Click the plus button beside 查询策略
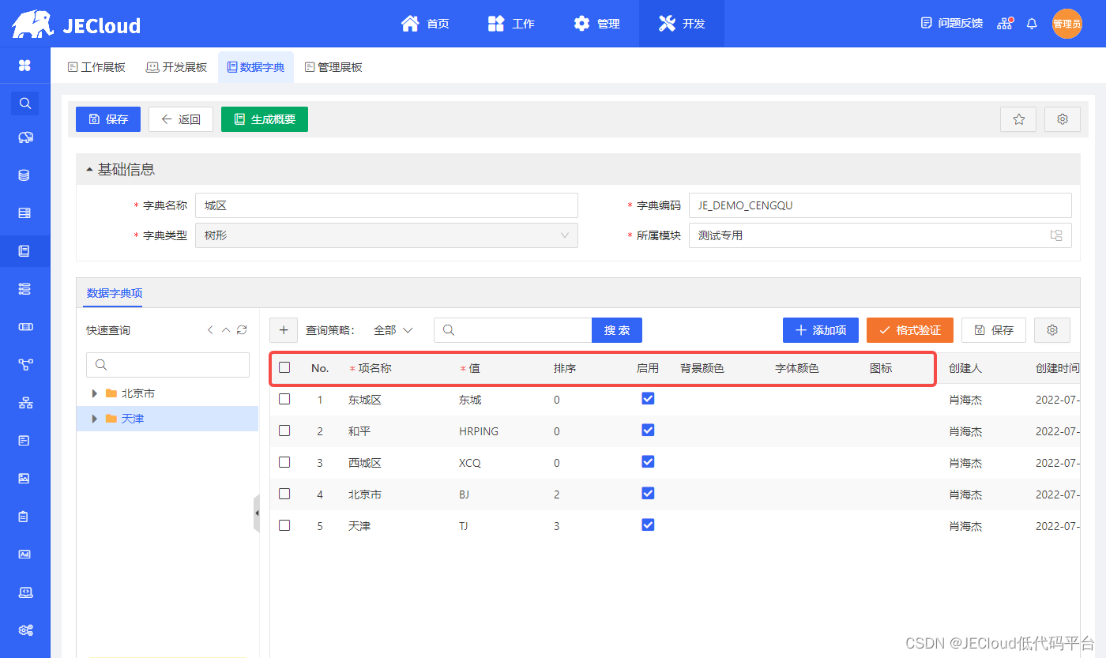Screen dimensions: 1106x658 284,330
